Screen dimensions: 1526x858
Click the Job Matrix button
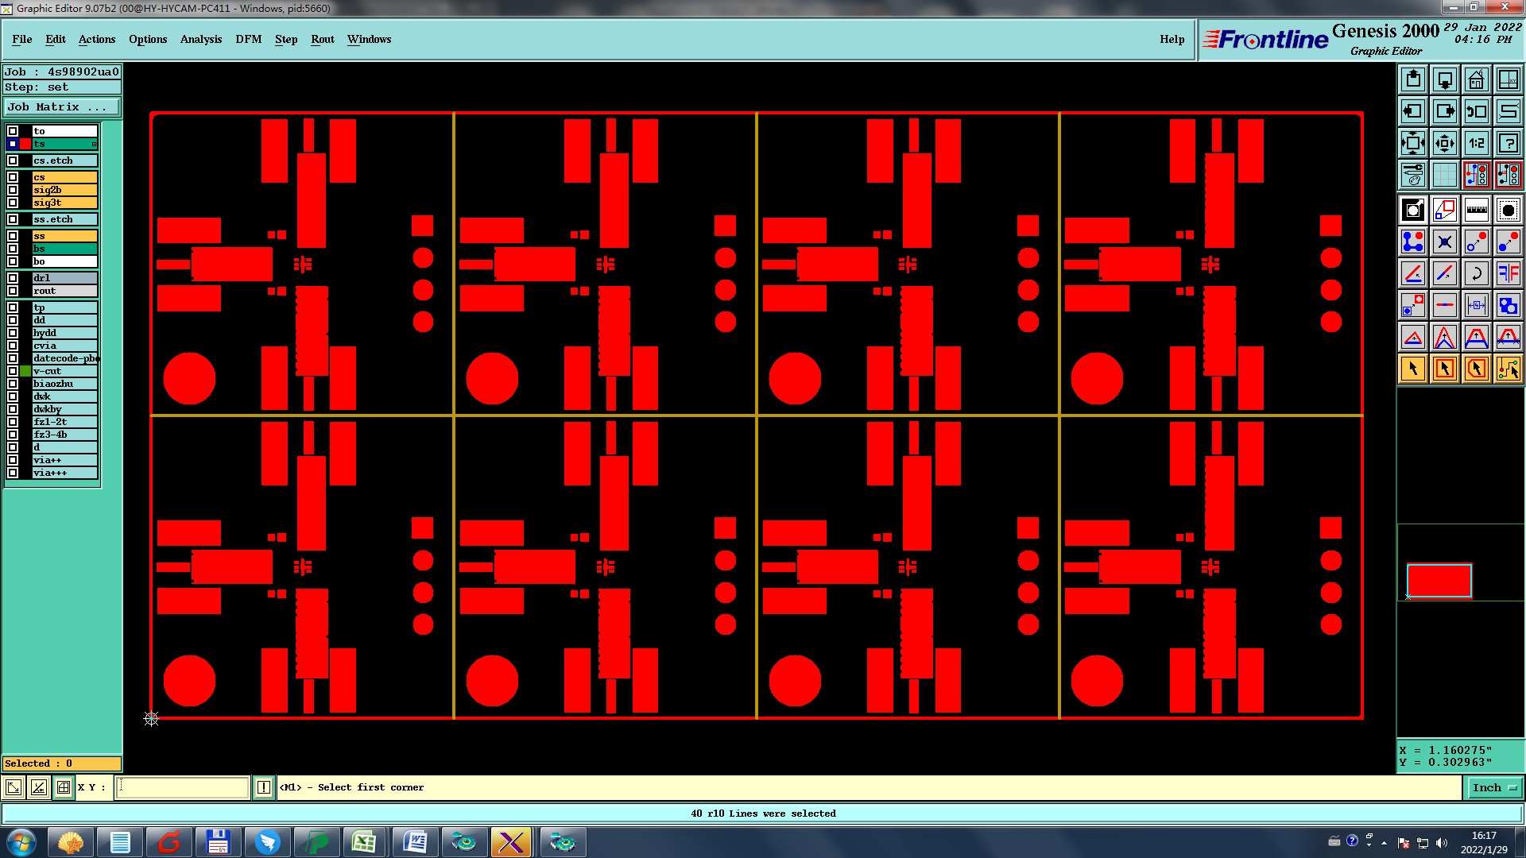click(x=62, y=106)
